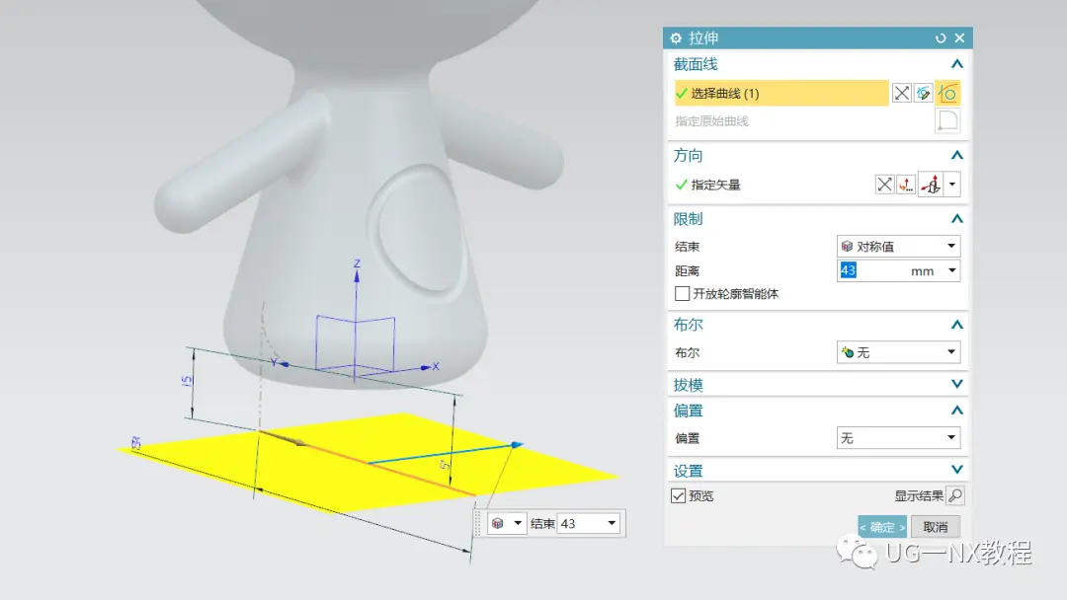Click the Z axis arrowhead of the coordinate triad
Image resolution: width=1067 pixels, height=600 pixels.
[x=357, y=275]
